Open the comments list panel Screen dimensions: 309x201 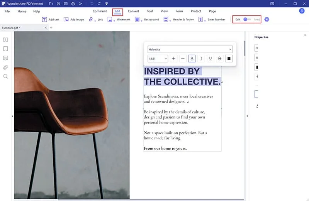(5, 58)
